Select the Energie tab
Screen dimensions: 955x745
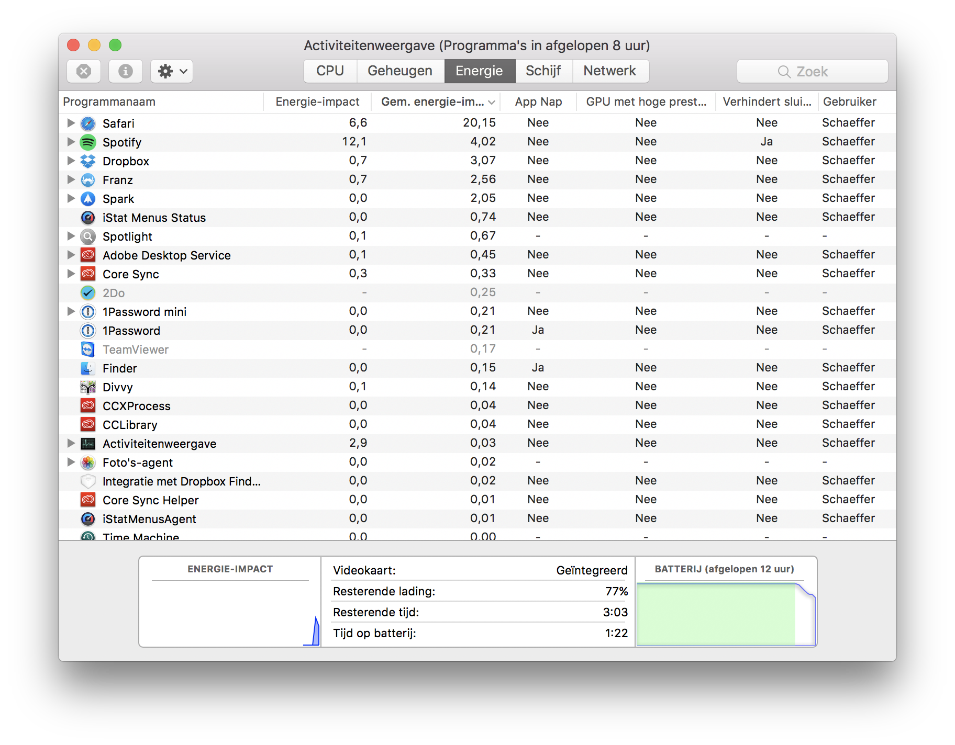pos(480,71)
